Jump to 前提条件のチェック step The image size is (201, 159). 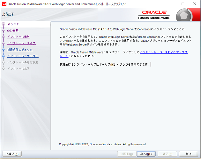point(20,50)
